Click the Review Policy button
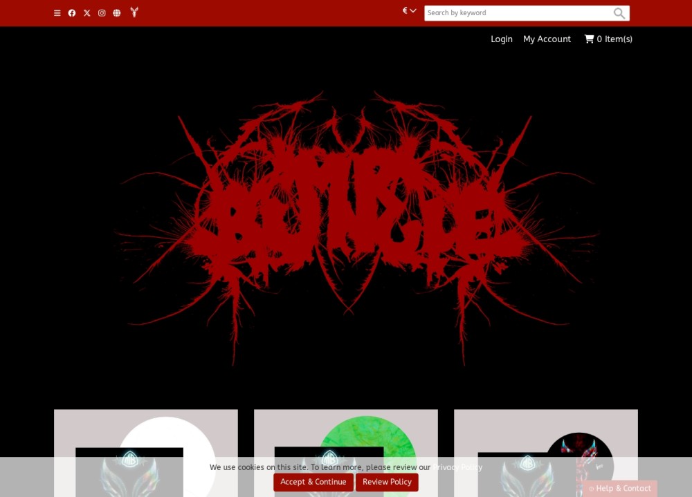This screenshot has height=497, width=692. 387,482
